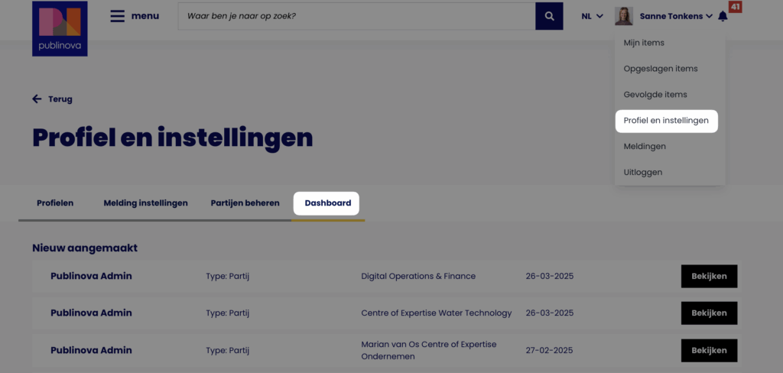The image size is (783, 373).
Task: Switch to the Profielen tab
Action: coord(55,203)
